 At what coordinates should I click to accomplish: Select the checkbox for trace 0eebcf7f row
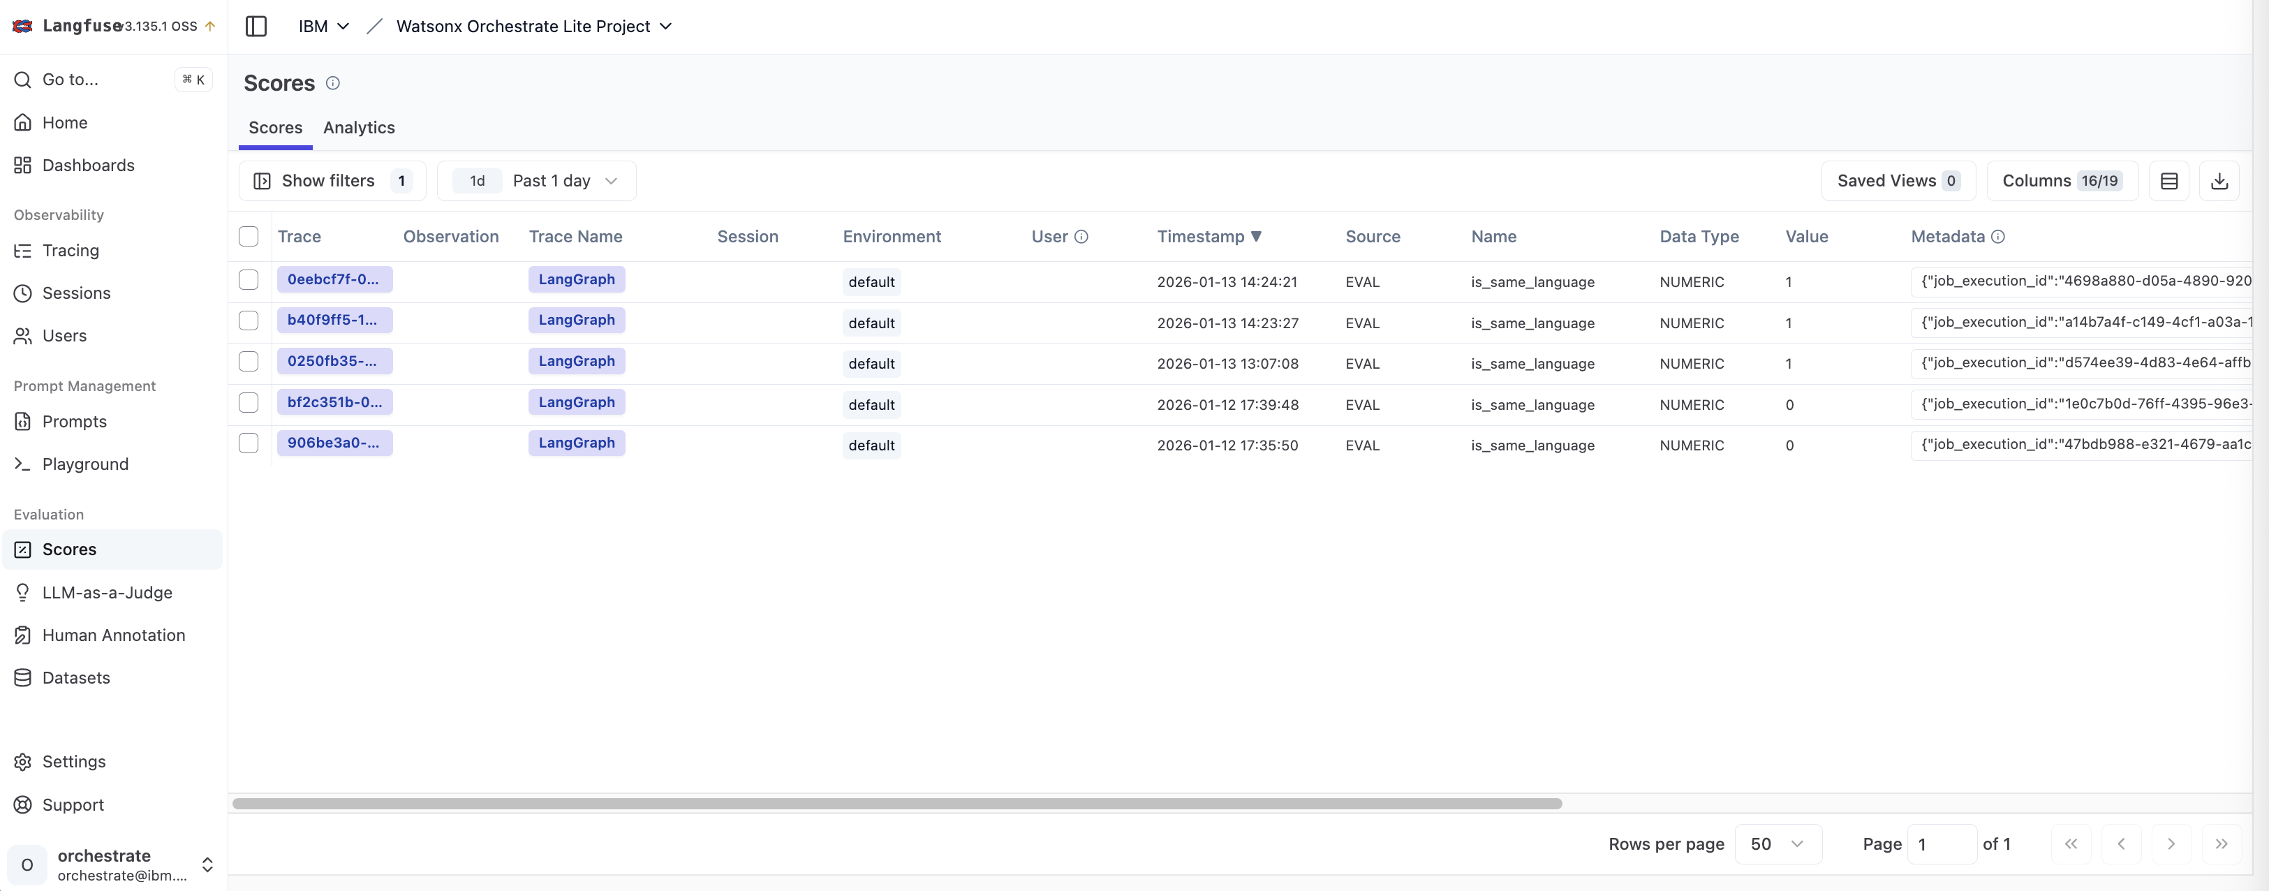click(249, 279)
